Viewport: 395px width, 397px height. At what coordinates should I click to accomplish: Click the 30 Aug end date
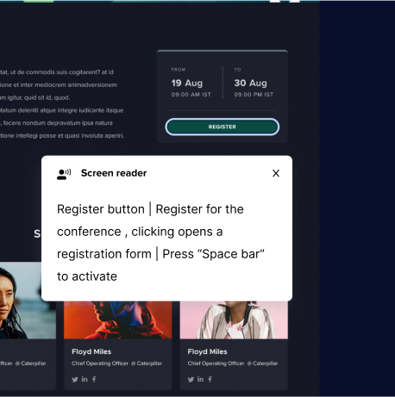(x=250, y=83)
